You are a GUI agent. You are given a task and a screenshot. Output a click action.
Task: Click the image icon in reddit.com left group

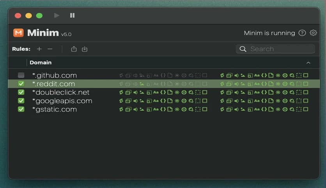point(142,84)
